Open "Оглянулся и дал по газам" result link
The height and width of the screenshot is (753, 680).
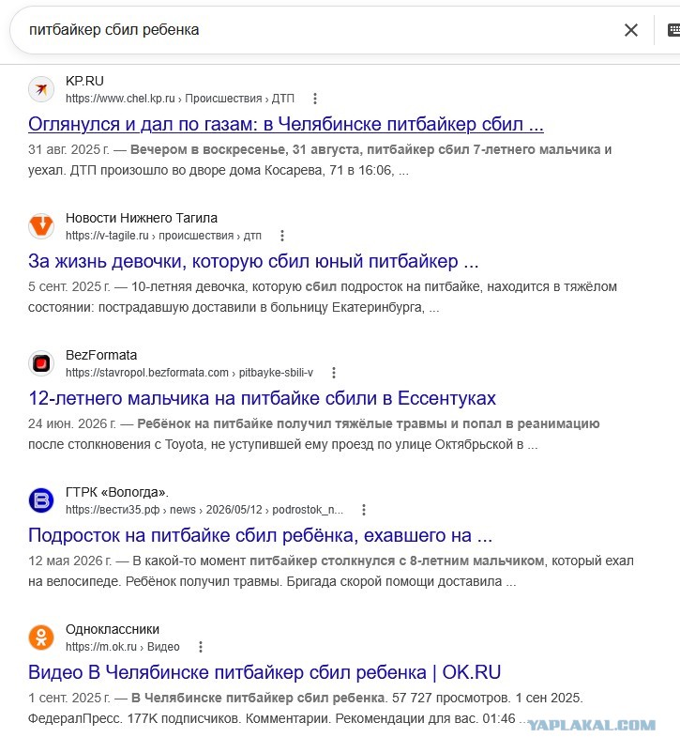[285, 124]
